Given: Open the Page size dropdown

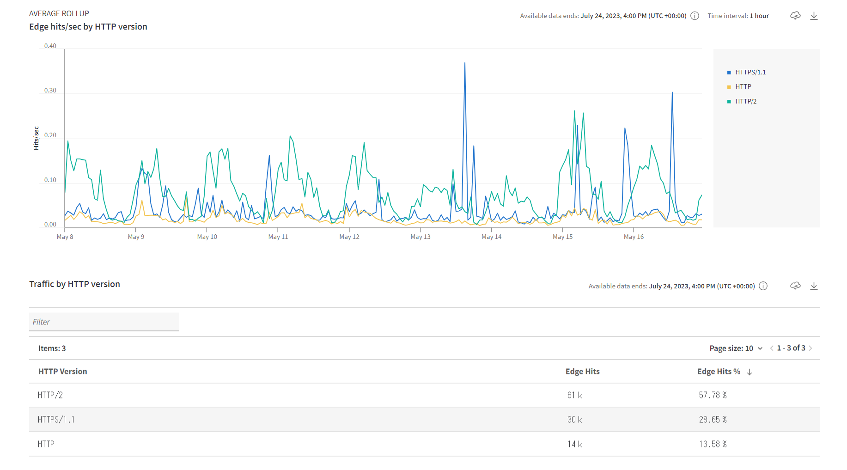Looking at the screenshot, I should [736, 348].
